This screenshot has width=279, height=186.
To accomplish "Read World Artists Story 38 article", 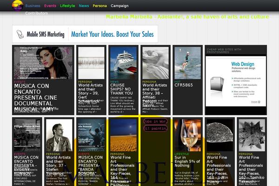I will [x=155, y=95].
